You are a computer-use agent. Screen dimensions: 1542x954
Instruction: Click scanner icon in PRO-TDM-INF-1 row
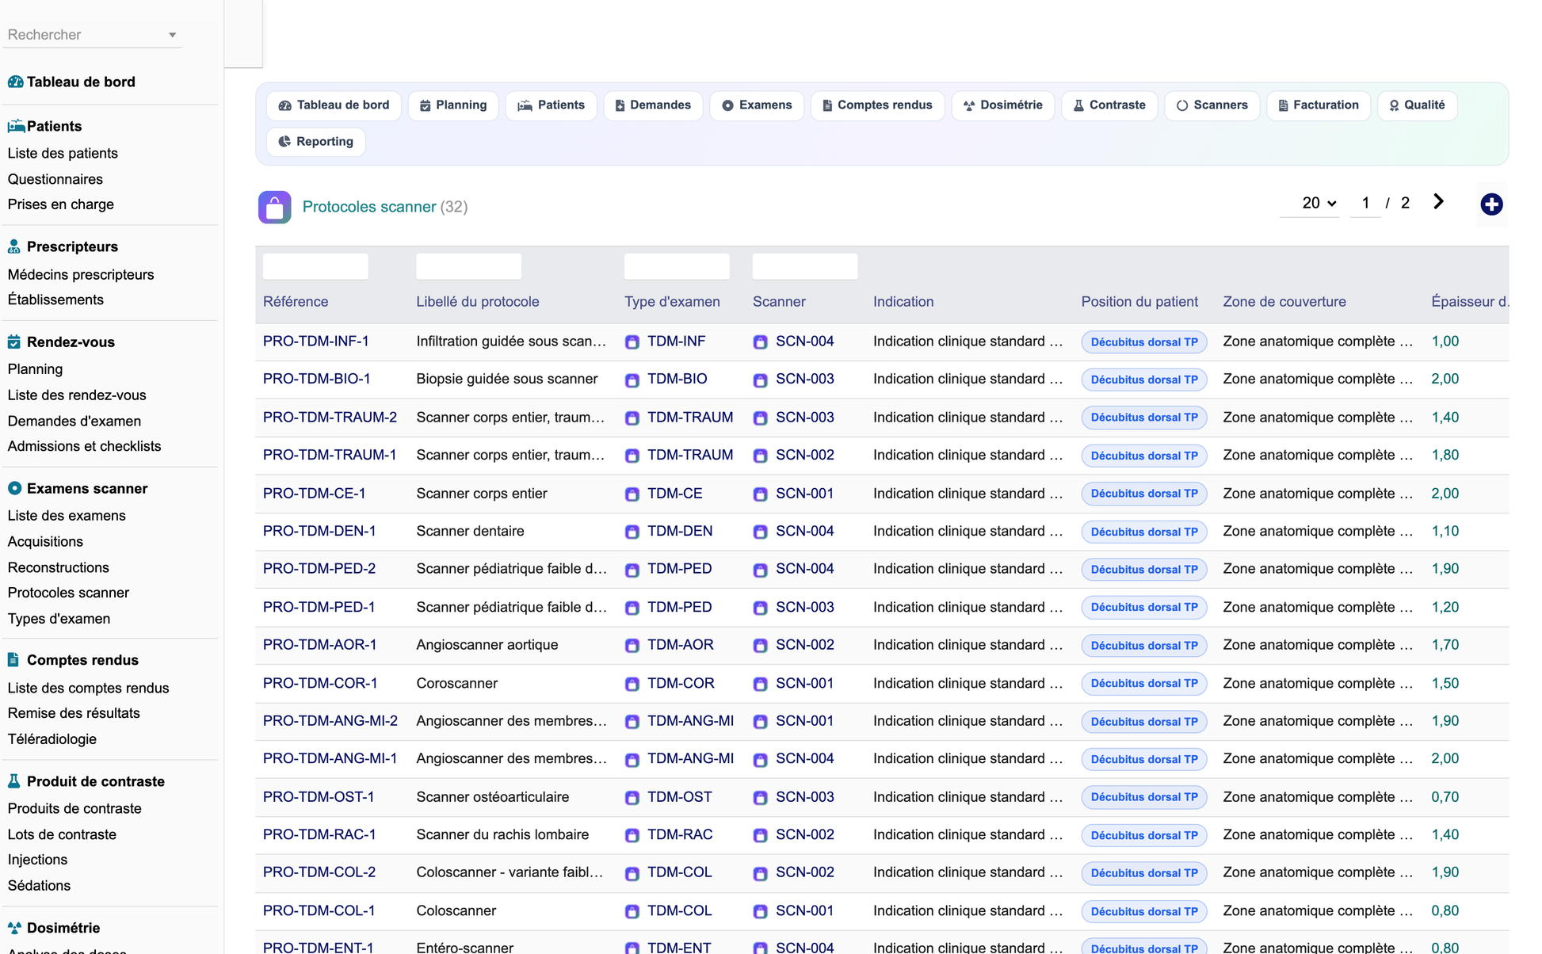point(761,342)
